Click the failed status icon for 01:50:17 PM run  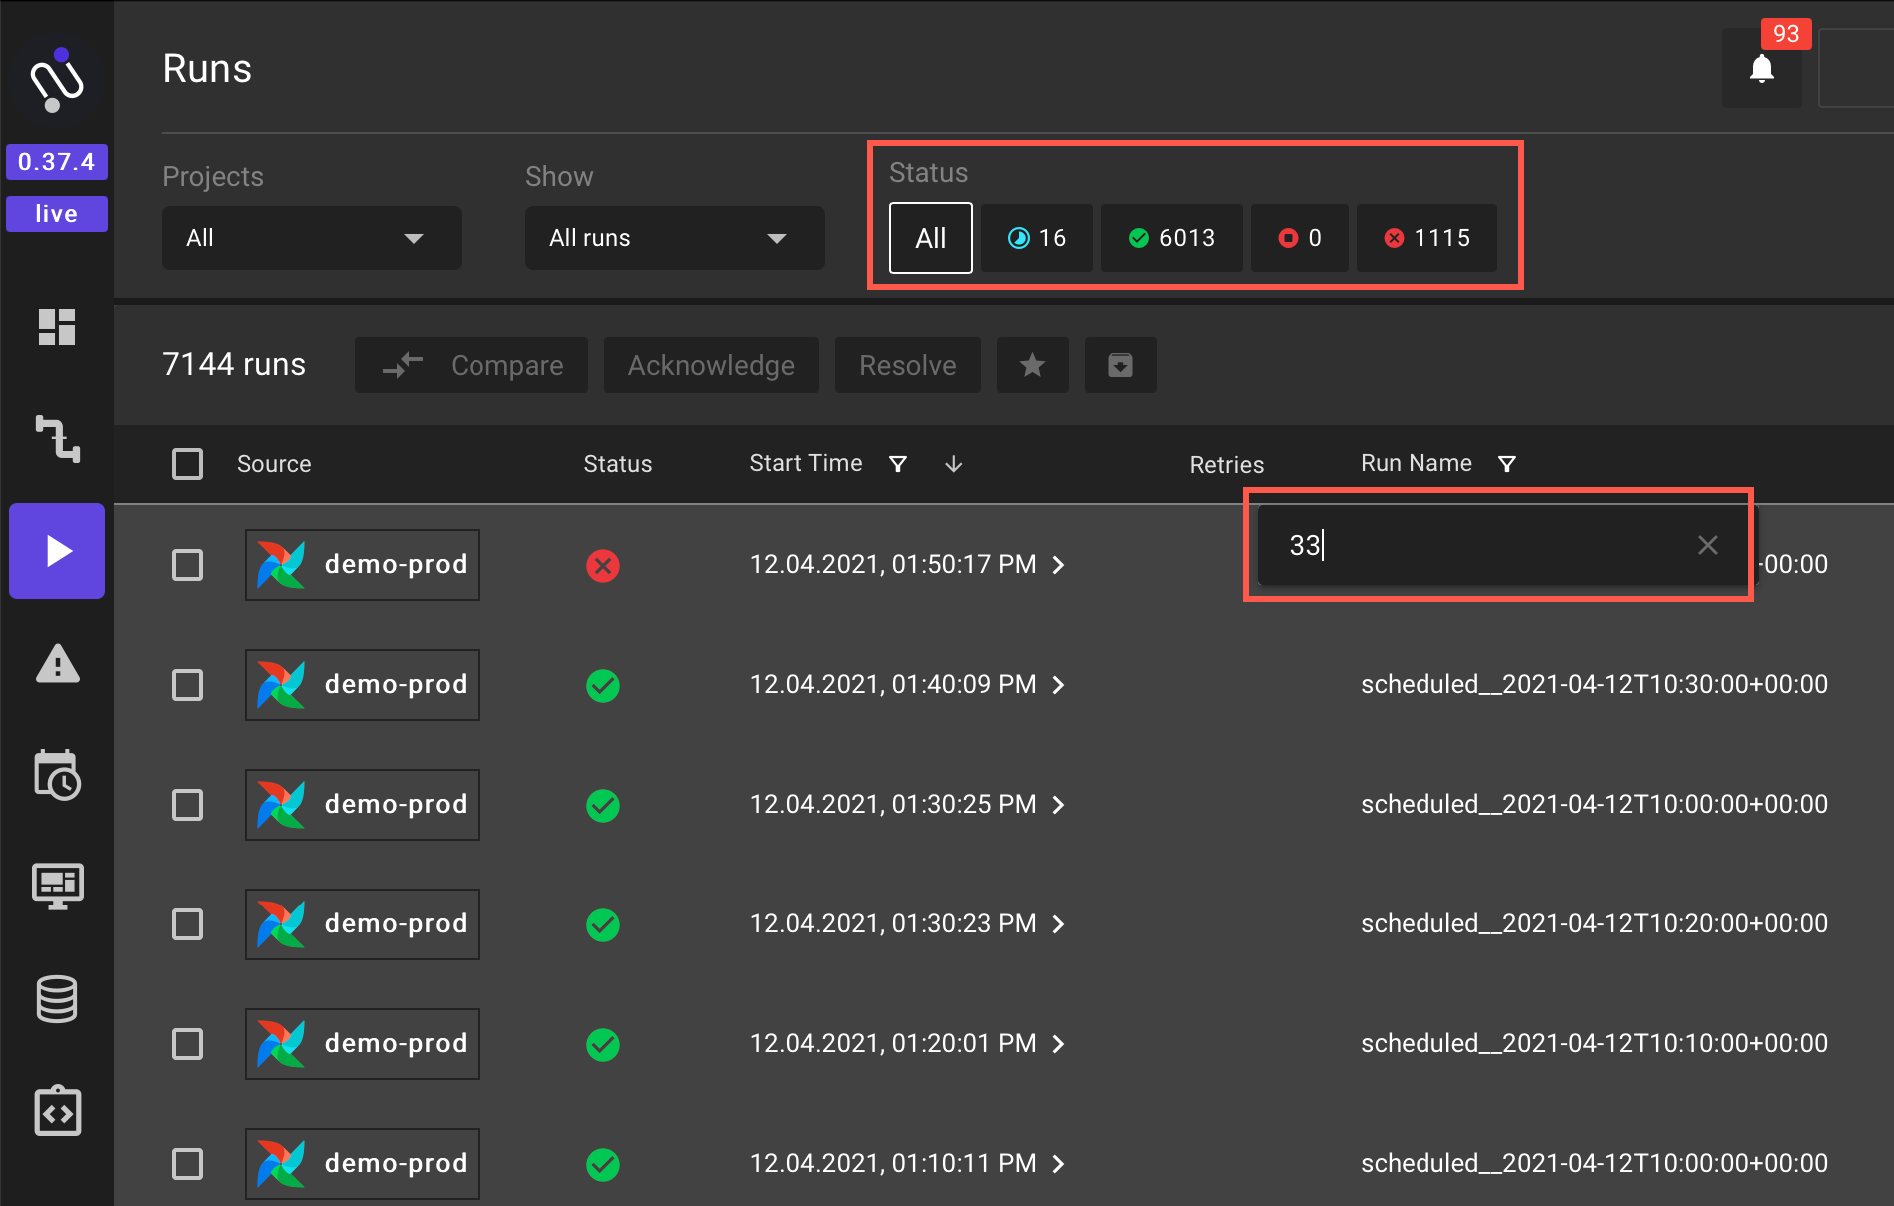pyautogui.click(x=603, y=565)
